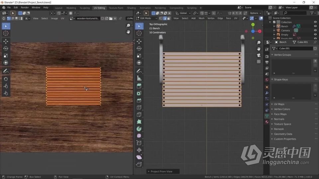Viewport: 319px width, 179px height.
Task: Open Object Data properties green triangle tab
Action: 267,116
